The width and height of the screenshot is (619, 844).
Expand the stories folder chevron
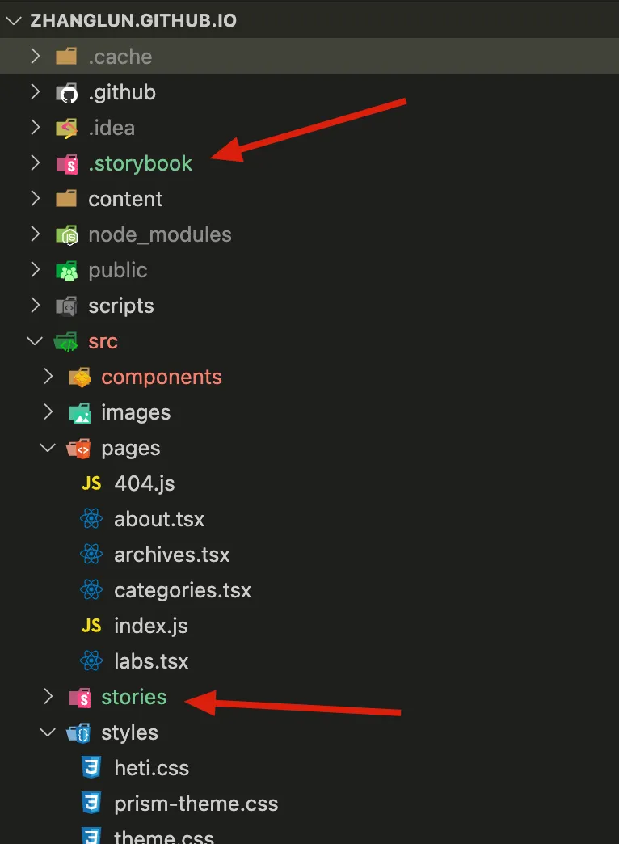click(48, 697)
